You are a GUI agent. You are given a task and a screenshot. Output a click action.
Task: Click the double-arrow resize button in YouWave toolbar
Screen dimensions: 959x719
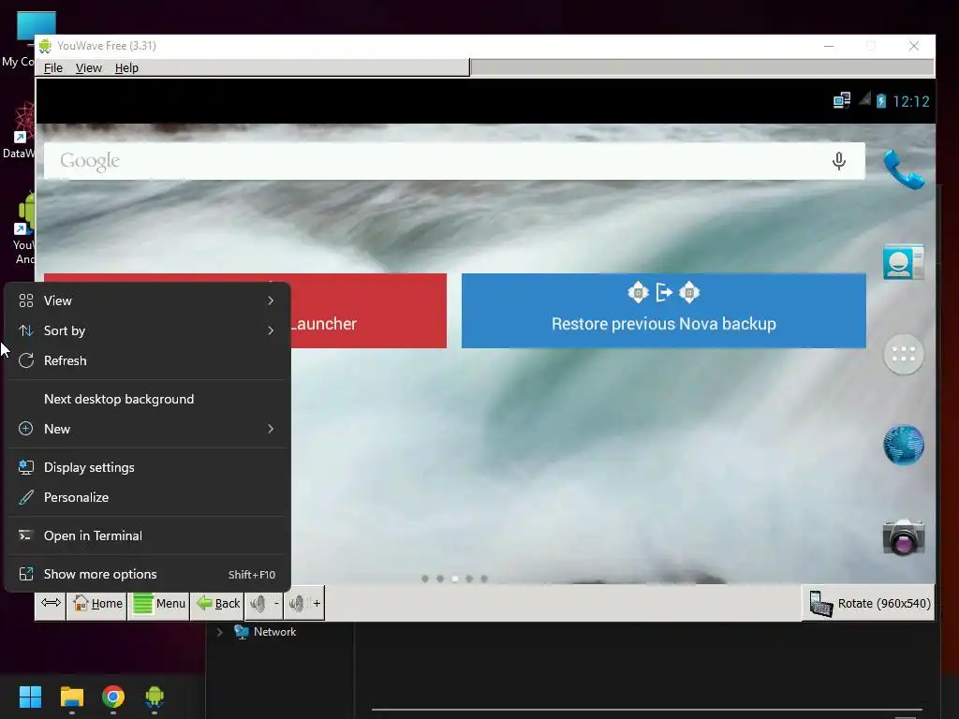click(51, 603)
